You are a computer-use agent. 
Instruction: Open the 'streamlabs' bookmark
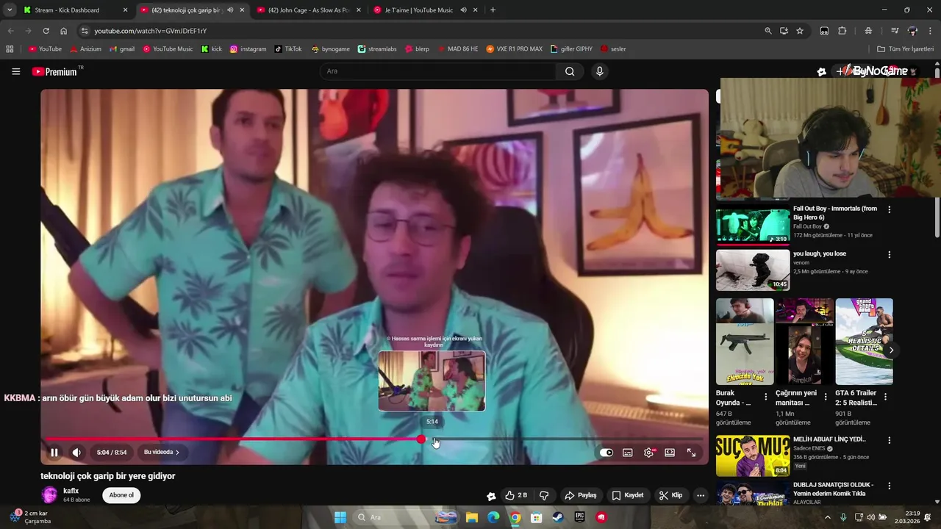click(x=377, y=49)
